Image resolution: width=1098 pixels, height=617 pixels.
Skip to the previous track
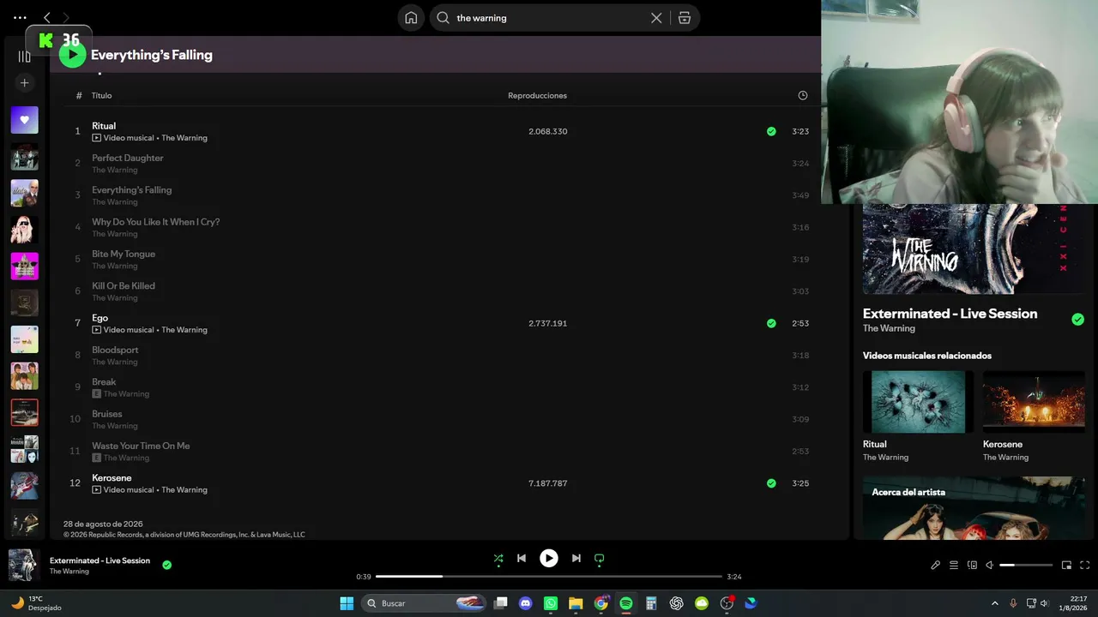coord(522,559)
